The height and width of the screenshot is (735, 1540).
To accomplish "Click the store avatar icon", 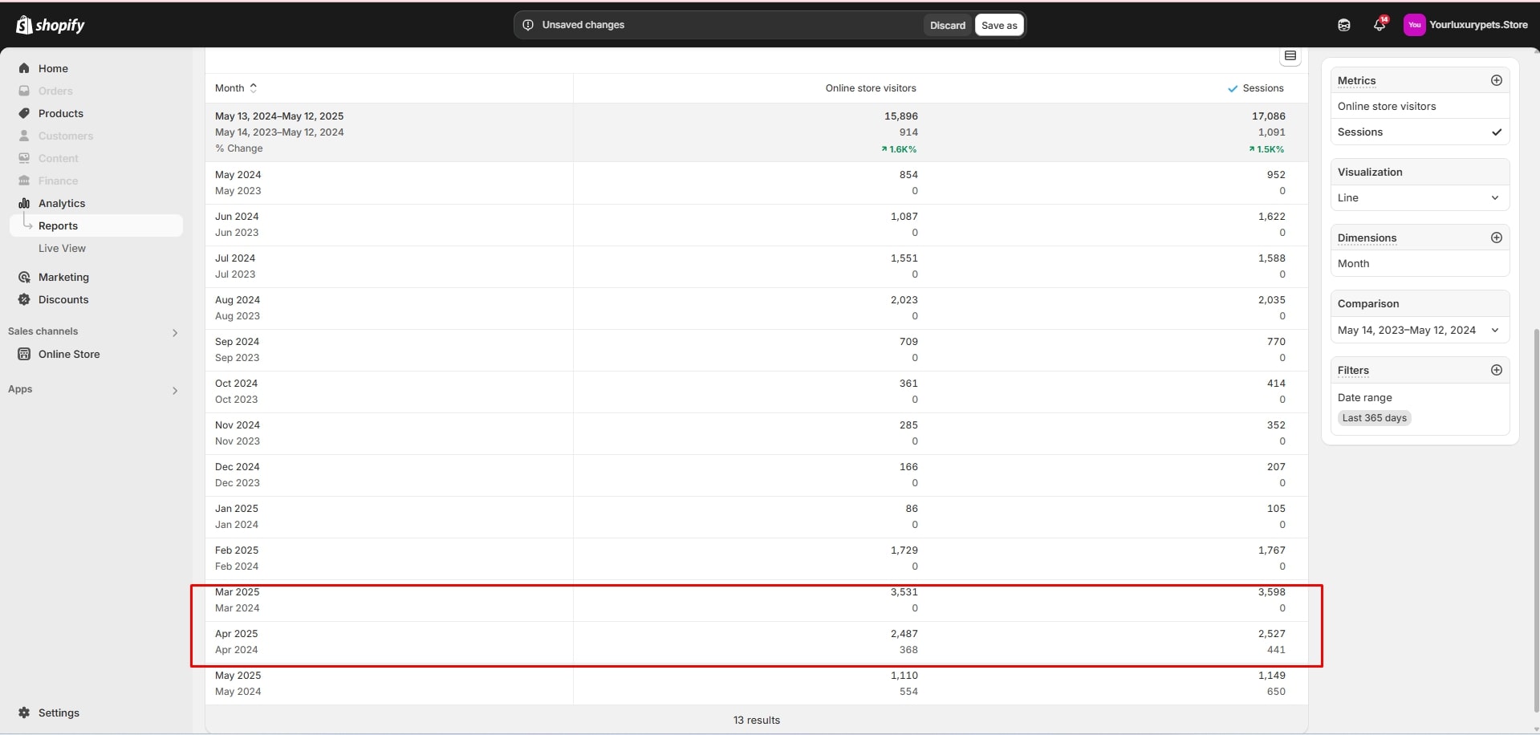I will pyautogui.click(x=1414, y=25).
